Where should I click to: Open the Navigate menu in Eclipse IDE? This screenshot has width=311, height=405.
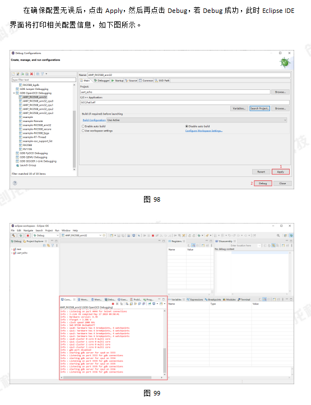coord(29,230)
